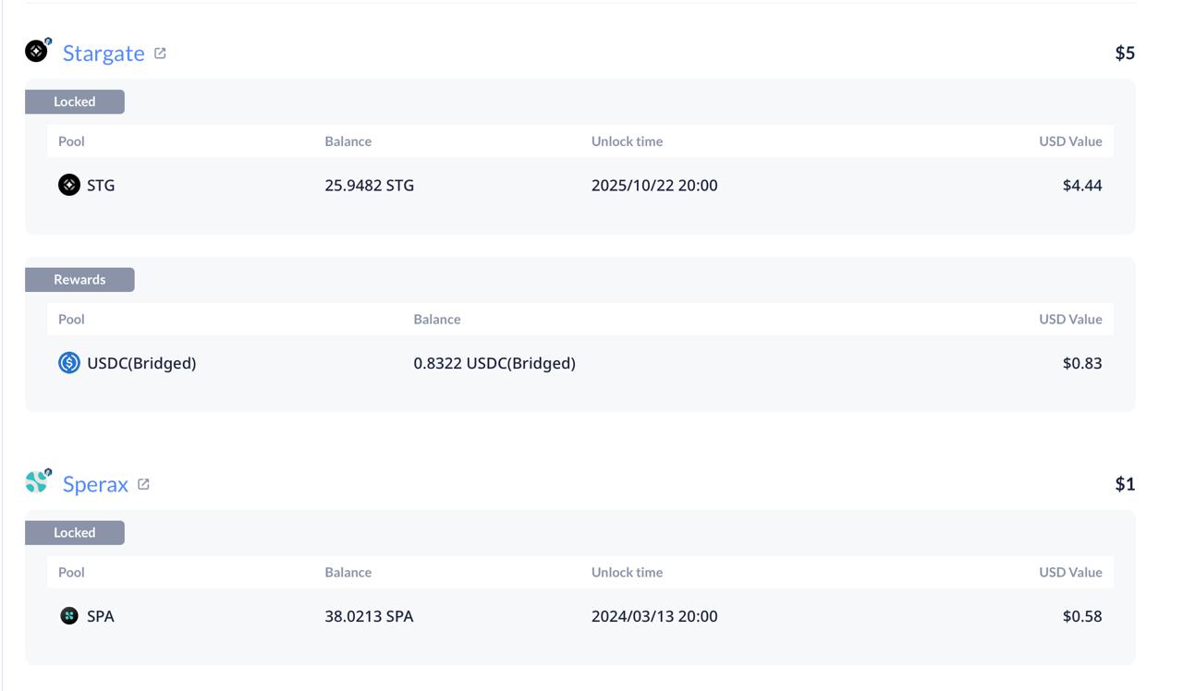Image resolution: width=1183 pixels, height=691 pixels.
Task: Click the USDC(Bridged) pool name
Action: click(x=141, y=363)
